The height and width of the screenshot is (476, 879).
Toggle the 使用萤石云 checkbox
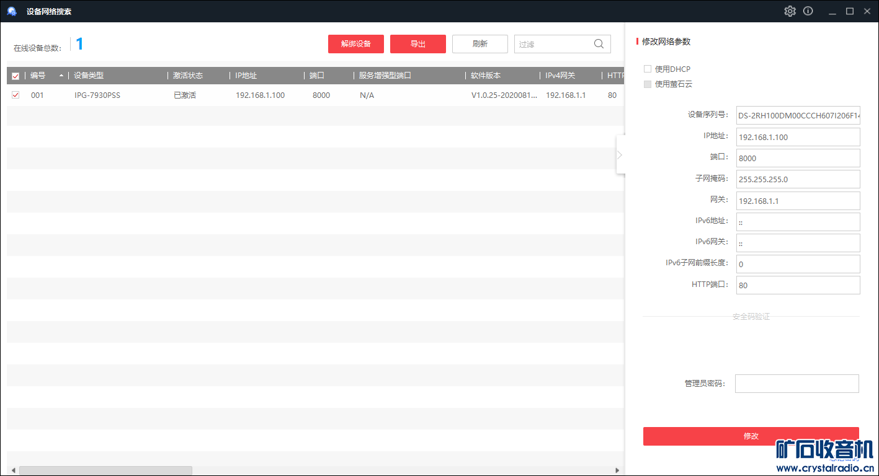(x=648, y=84)
